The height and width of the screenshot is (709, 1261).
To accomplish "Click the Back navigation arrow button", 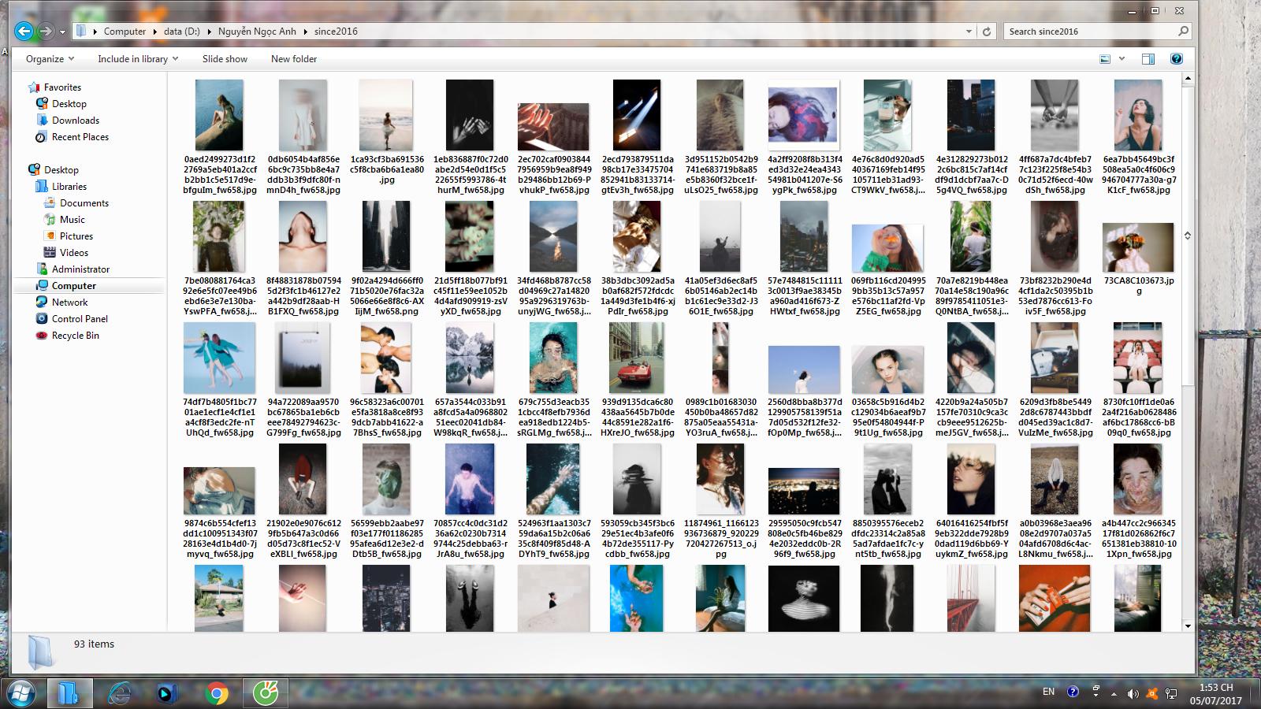I will pyautogui.click(x=24, y=32).
